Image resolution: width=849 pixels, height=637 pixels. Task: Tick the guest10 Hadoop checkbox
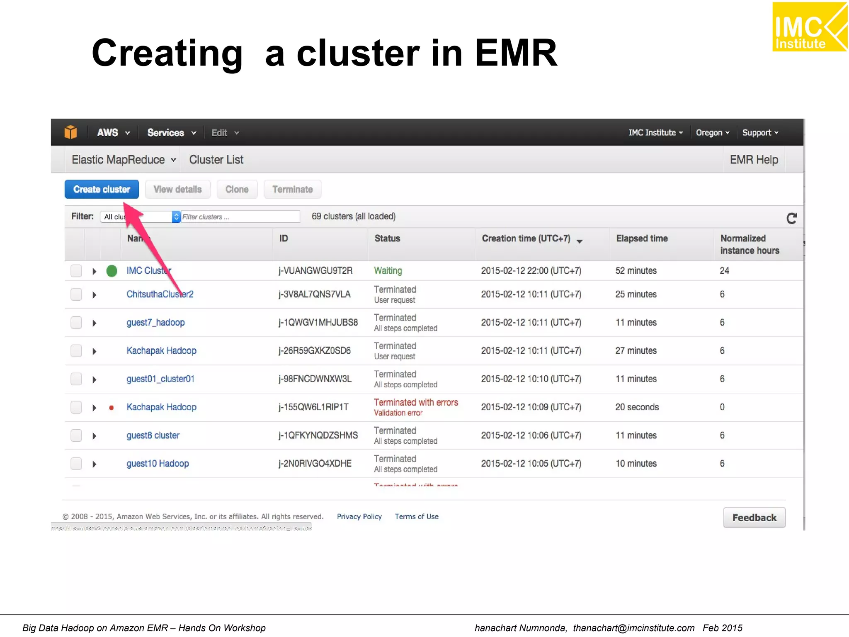(x=76, y=464)
